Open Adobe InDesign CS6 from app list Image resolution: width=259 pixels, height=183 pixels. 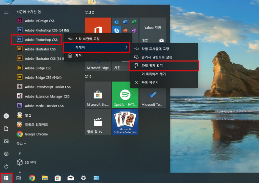(36, 21)
